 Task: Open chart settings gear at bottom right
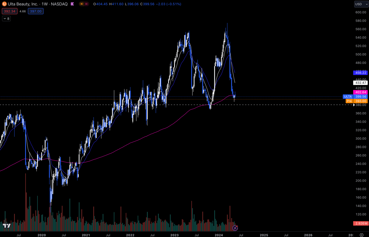(x=362, y=235)
